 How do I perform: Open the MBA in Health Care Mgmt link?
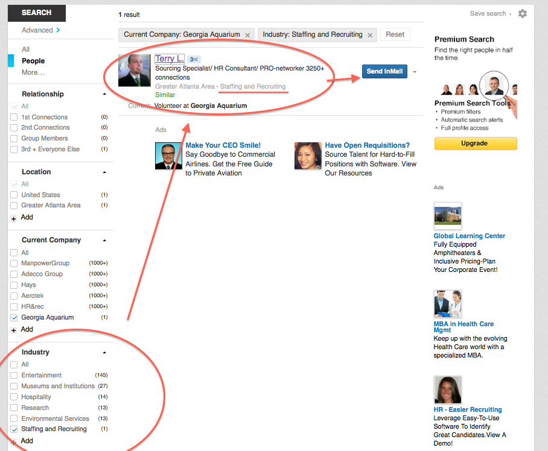(464, 327)
